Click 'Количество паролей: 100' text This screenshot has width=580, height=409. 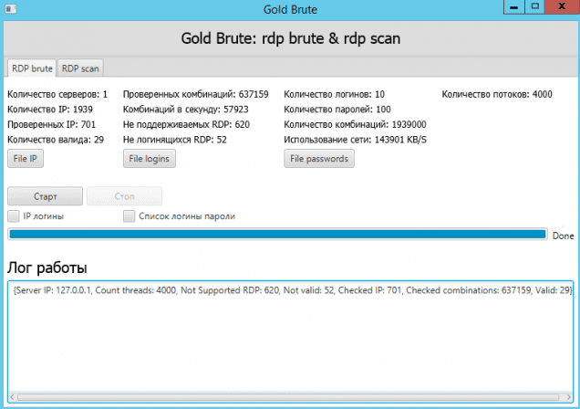pyautogui.click(x=337, y=110)
